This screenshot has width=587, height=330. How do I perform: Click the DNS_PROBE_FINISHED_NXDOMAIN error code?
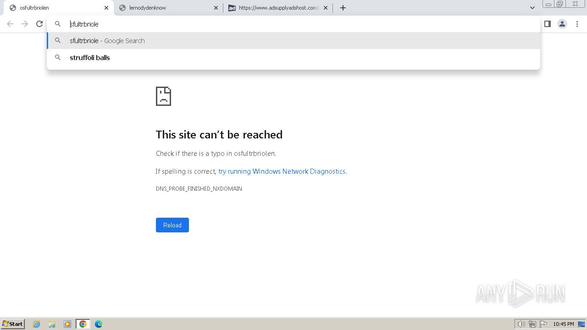point(199,189)
